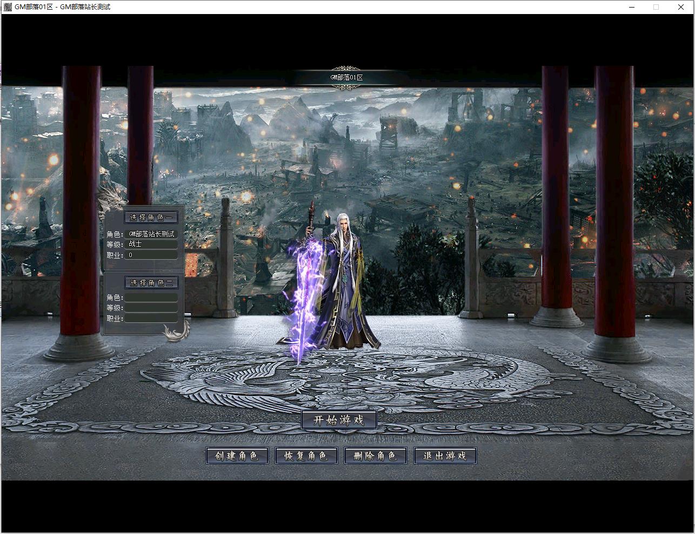
Task: Open 创建角色 to create a character
Action: tap(237, 456)
